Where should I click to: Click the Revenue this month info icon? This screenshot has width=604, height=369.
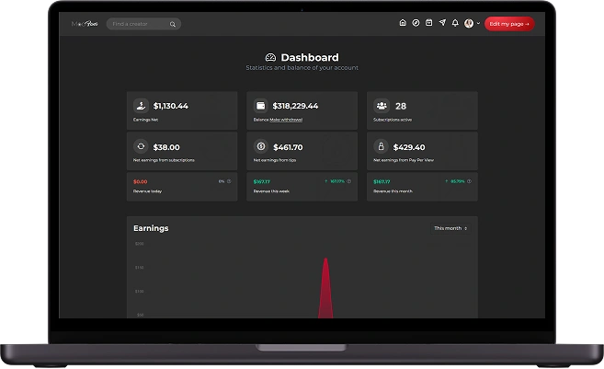469,181
